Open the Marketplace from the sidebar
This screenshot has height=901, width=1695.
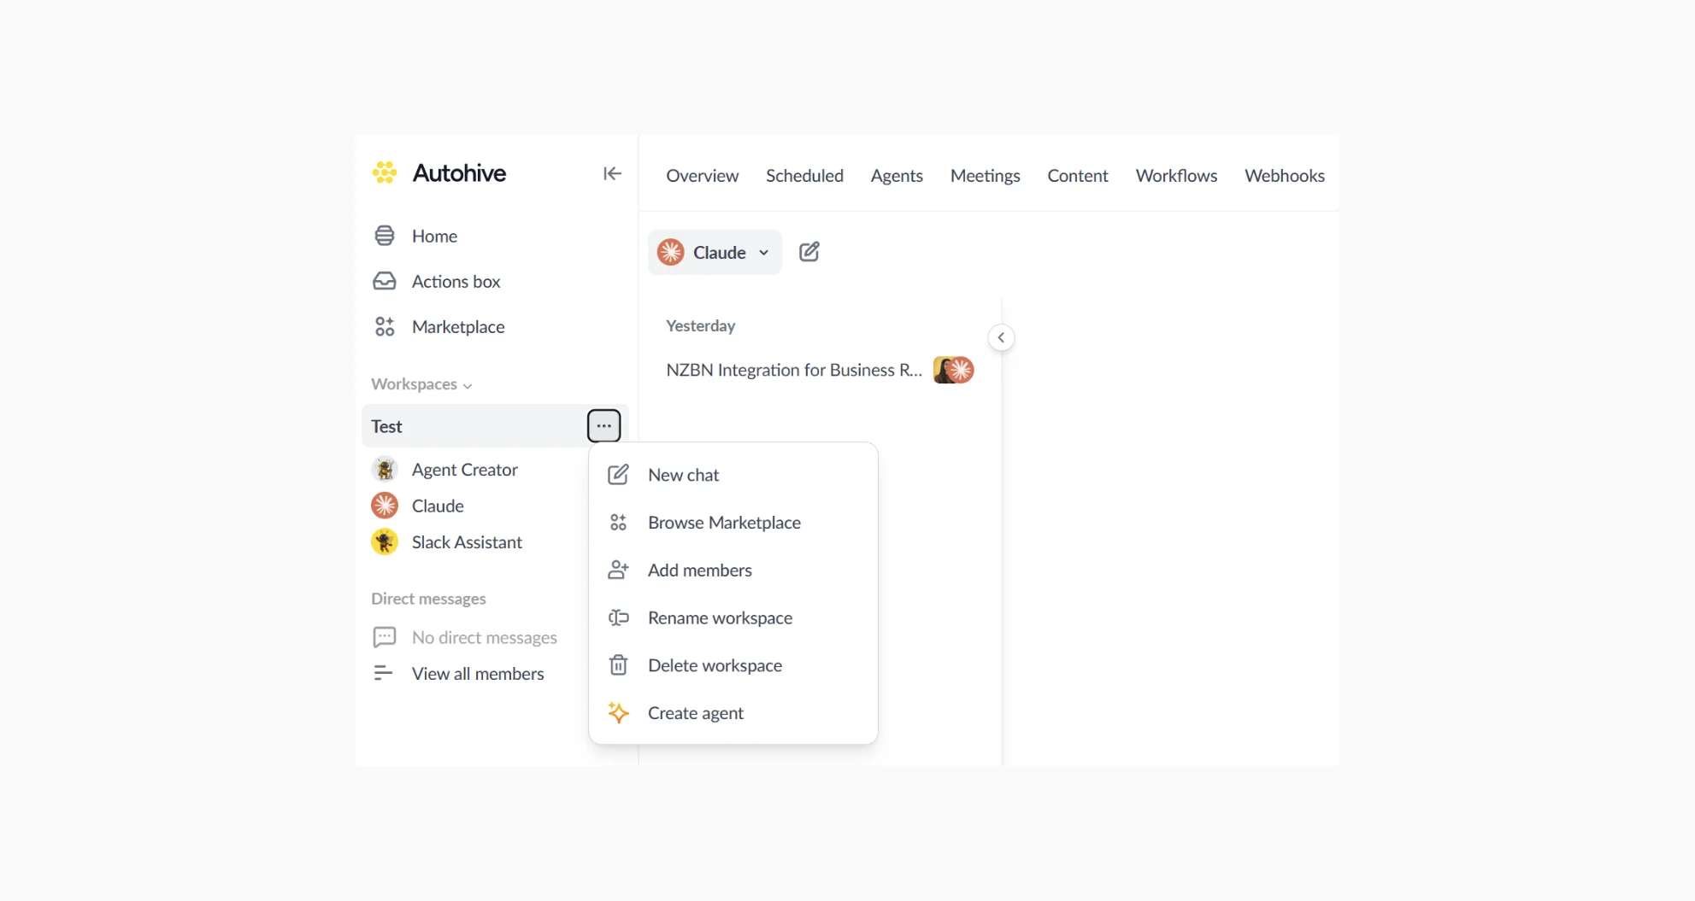tap(458, 326)
